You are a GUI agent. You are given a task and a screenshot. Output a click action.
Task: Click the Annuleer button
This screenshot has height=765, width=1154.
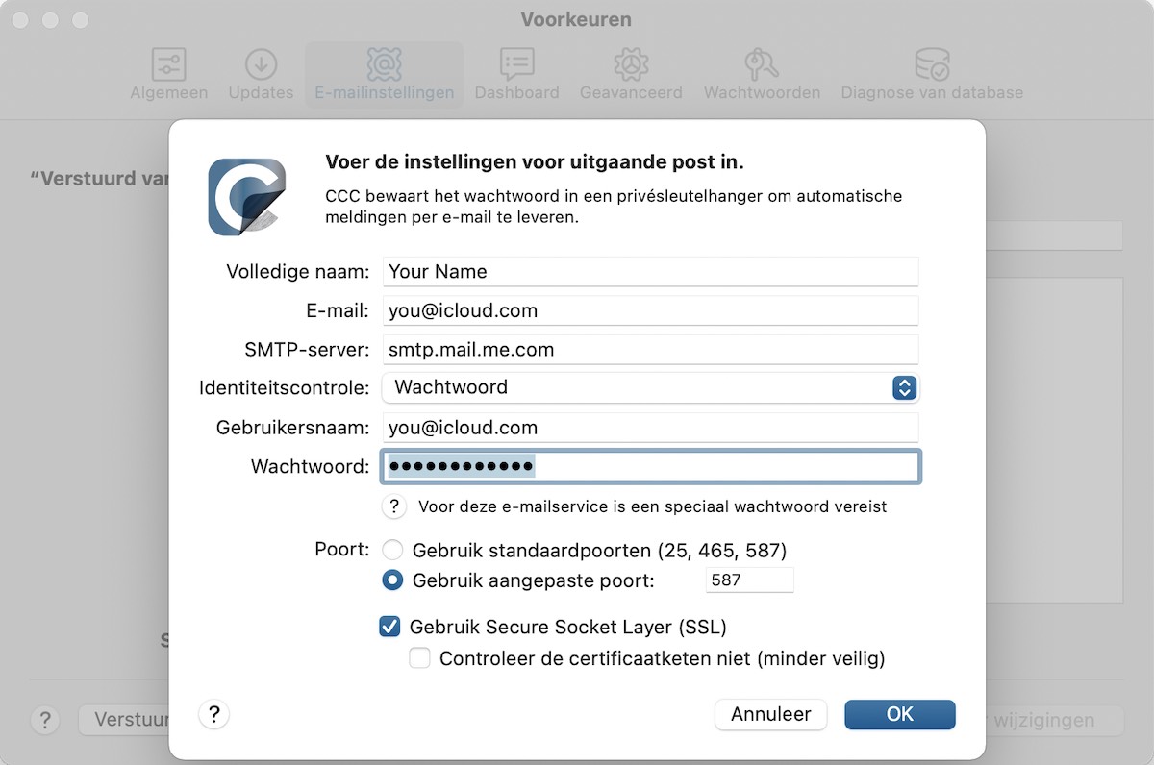pos(771,714)
